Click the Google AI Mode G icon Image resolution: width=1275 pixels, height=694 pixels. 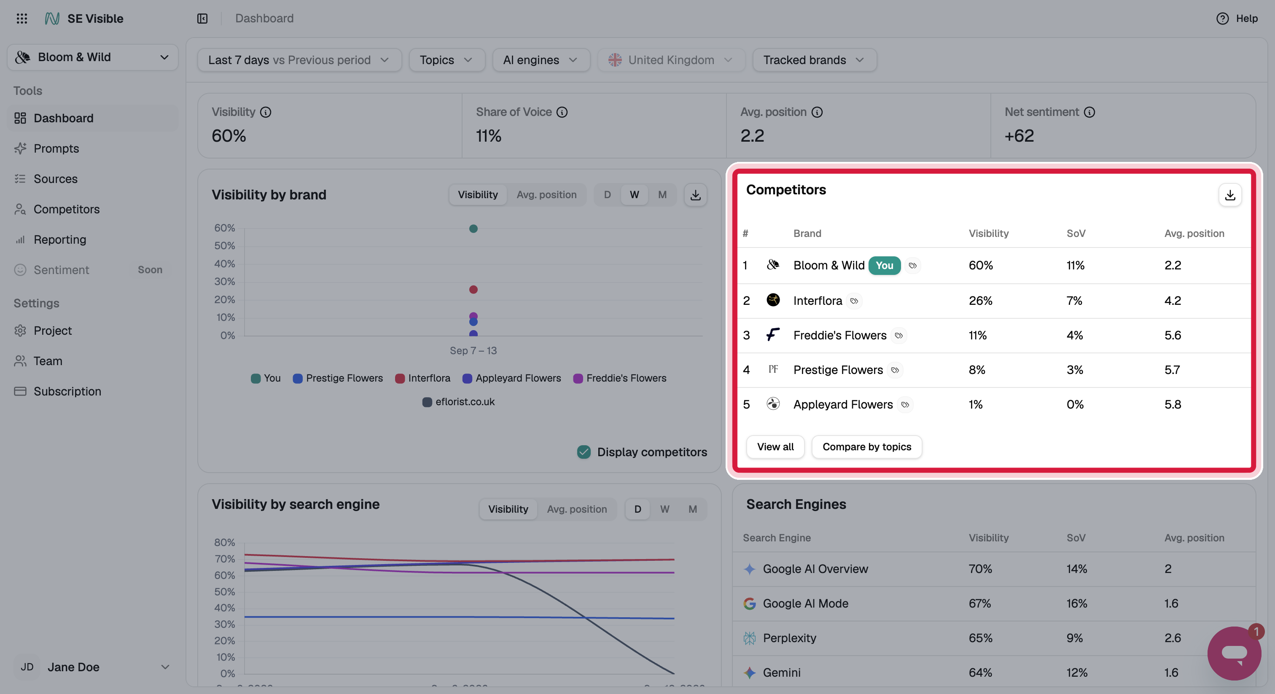[x=749, y=604]
